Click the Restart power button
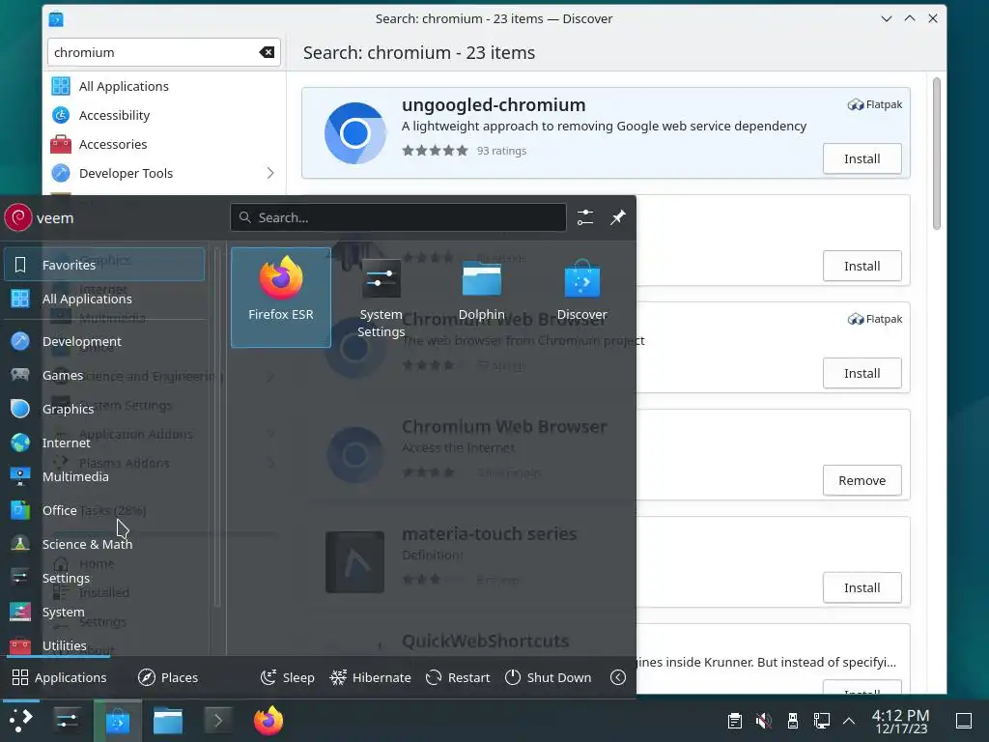Image resolution: width=989 pixels, height=742 pixels. pyautogui.click(x=457, y=677)
